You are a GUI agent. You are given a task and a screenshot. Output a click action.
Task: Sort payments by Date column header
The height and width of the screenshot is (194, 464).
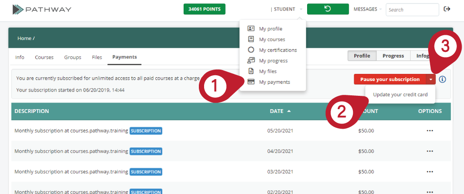click(276, 111)
